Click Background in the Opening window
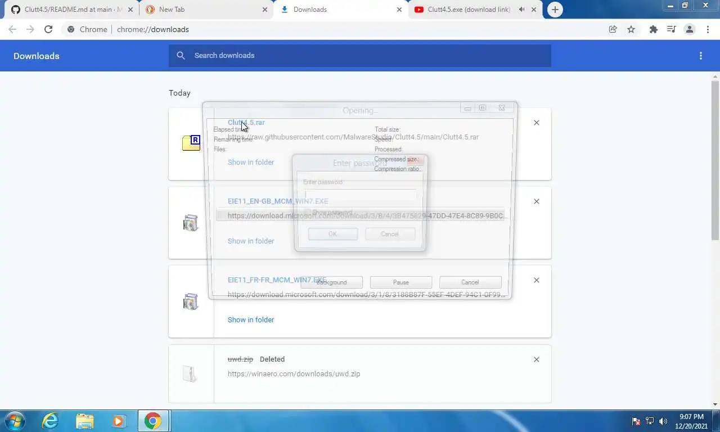The image size is (720, 432). click(x=331, y=282)
